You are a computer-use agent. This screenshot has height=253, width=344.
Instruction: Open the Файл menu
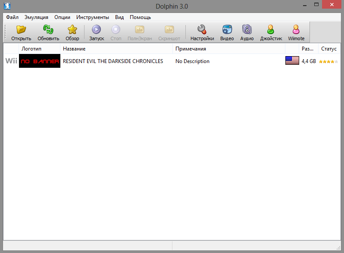(12, 17)
